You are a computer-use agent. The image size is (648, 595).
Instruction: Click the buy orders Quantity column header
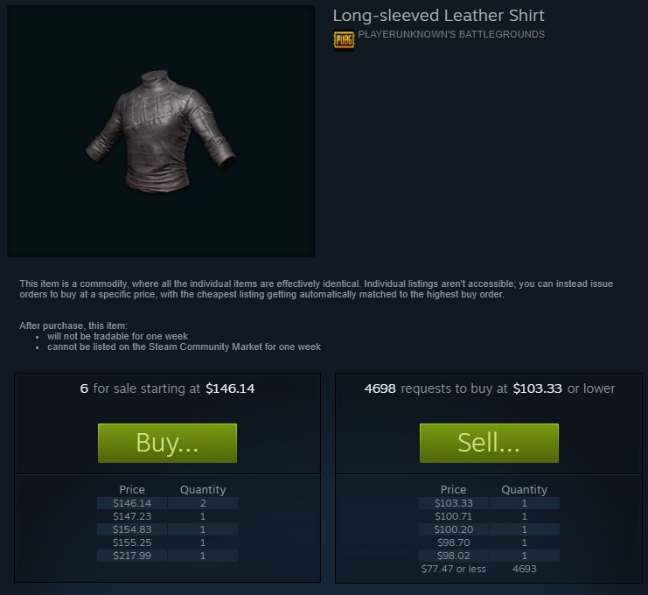[524, 490]
